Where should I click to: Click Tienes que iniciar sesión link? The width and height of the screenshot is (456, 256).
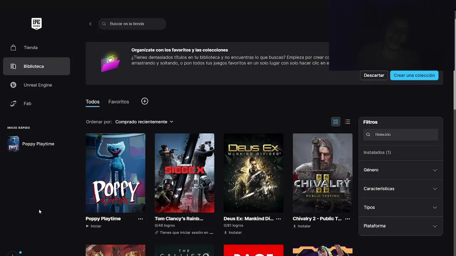point(184,233)
